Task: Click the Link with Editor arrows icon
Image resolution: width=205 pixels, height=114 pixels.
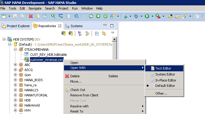Action: (104, 33)
